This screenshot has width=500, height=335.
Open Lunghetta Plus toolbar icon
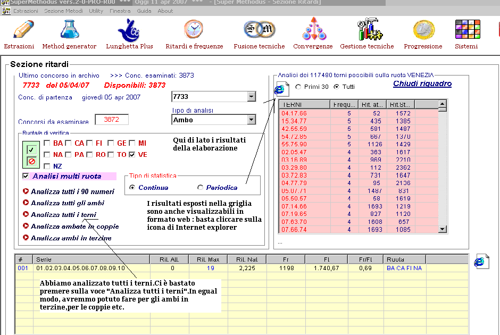pyautogui.click(x=129, y=30)
